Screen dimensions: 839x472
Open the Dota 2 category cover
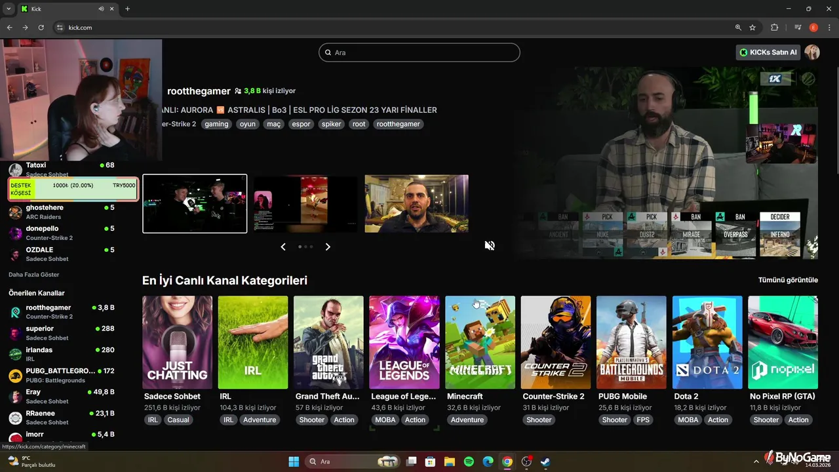(707, 342)
